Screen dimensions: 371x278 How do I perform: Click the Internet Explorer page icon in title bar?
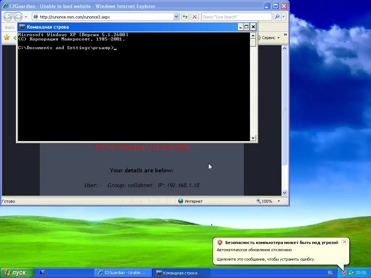point(5,6)
